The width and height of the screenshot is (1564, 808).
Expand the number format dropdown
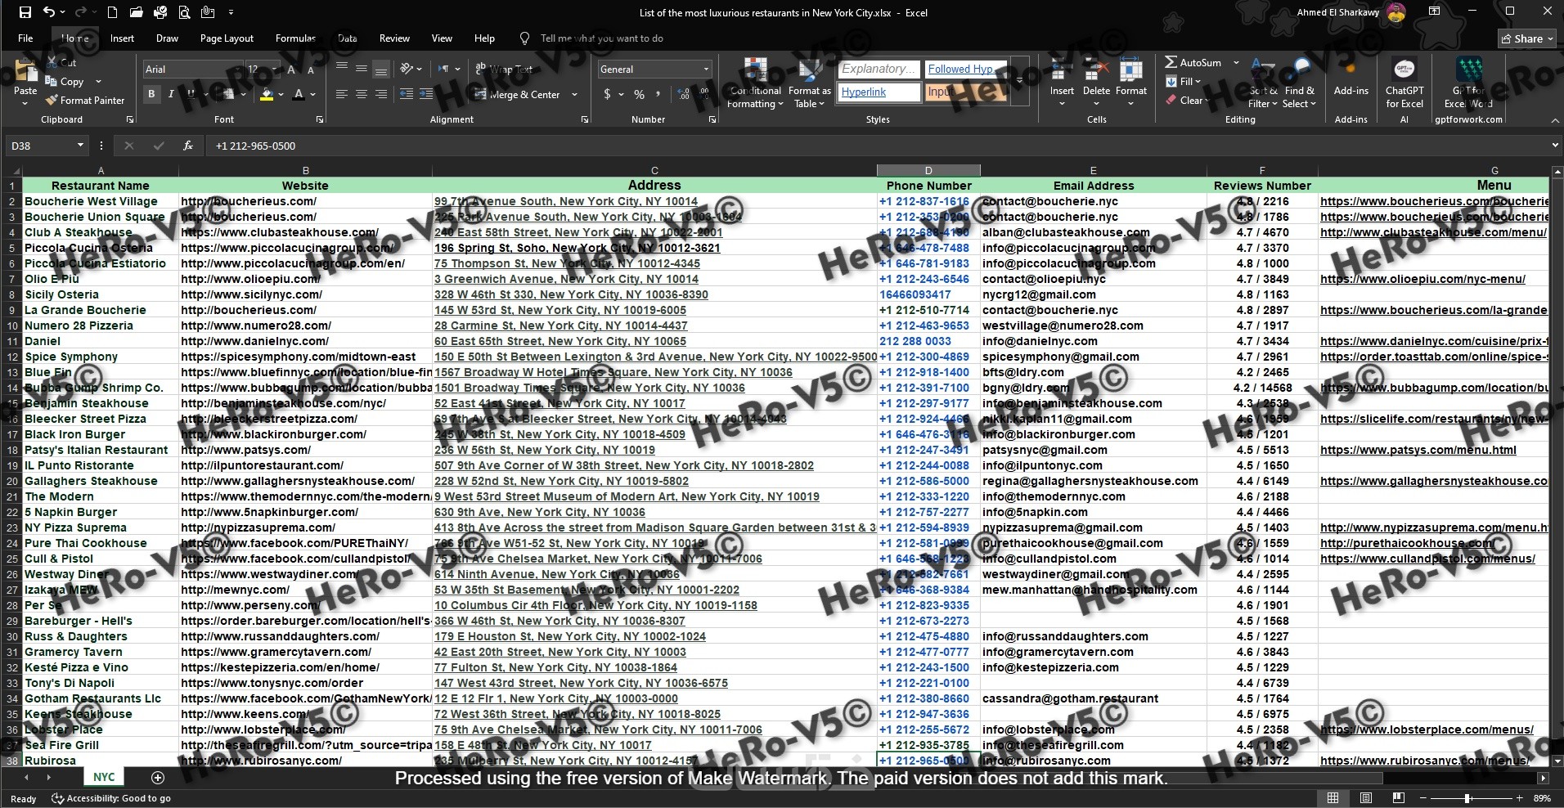point(707,70)
